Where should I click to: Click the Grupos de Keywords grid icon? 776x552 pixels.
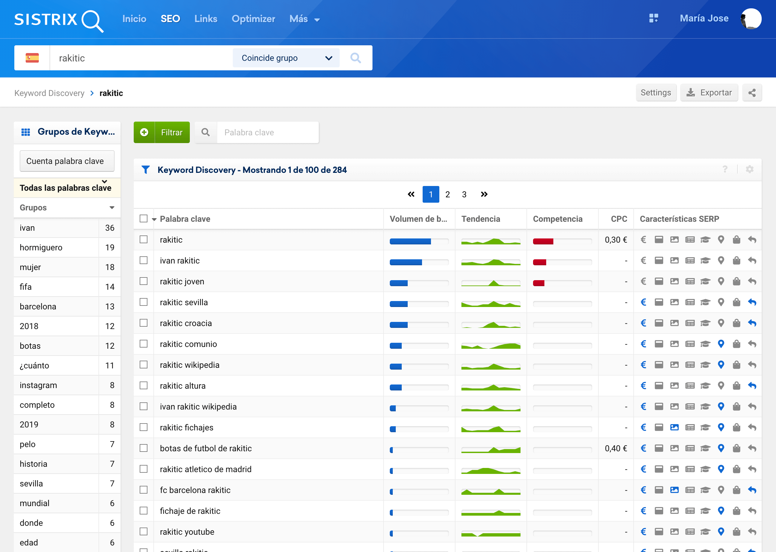coord(26,132)
